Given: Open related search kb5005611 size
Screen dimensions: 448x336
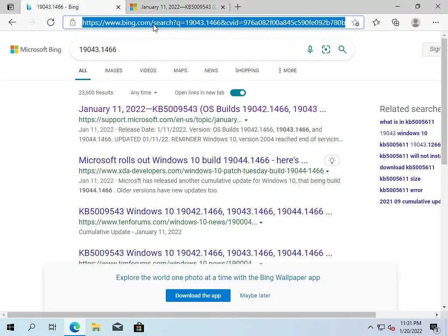Looking at the screenshot, I should click(400, 179).
